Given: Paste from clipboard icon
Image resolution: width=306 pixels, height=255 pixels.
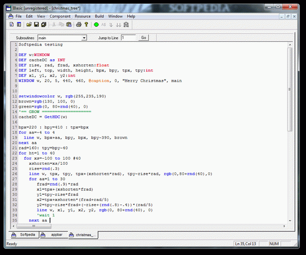Looking at the screenshot, I should (x=69, y=24).
